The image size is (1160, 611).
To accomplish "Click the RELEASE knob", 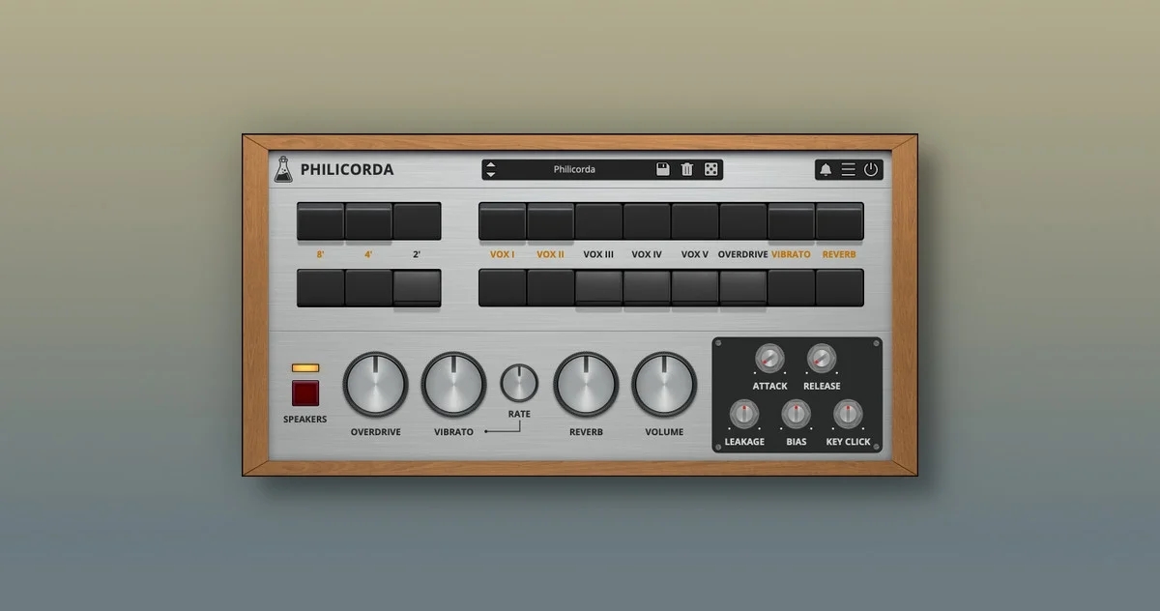I will click(822, 359).
